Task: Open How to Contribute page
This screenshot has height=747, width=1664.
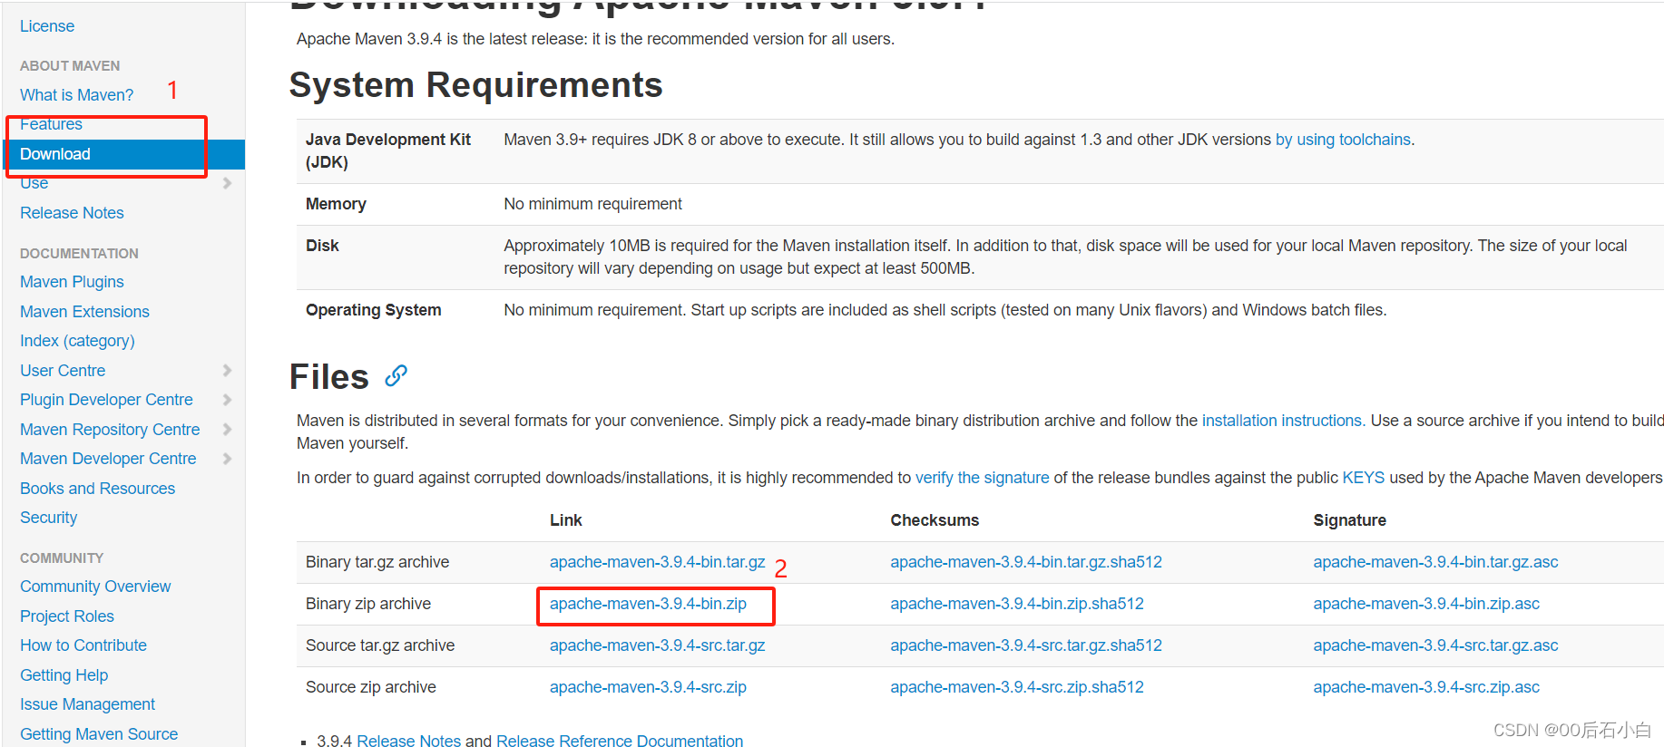Action: tap(83, 645)
